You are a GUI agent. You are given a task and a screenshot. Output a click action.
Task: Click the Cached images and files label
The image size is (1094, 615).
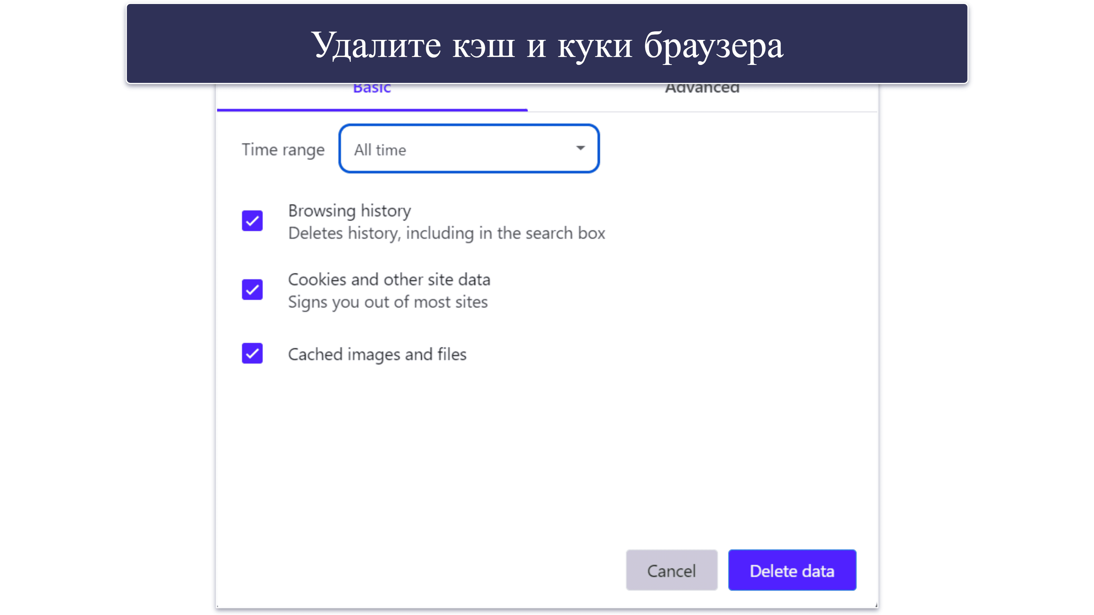pos(377,354)
